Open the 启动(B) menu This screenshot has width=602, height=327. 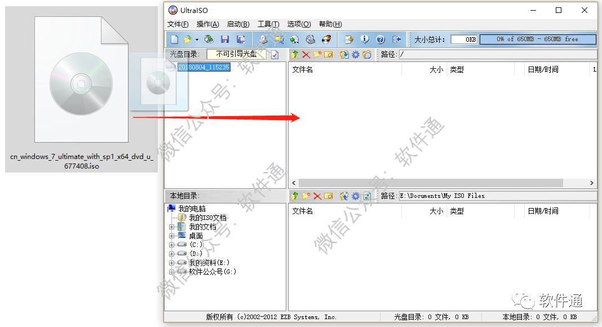(x=238, y=24)
